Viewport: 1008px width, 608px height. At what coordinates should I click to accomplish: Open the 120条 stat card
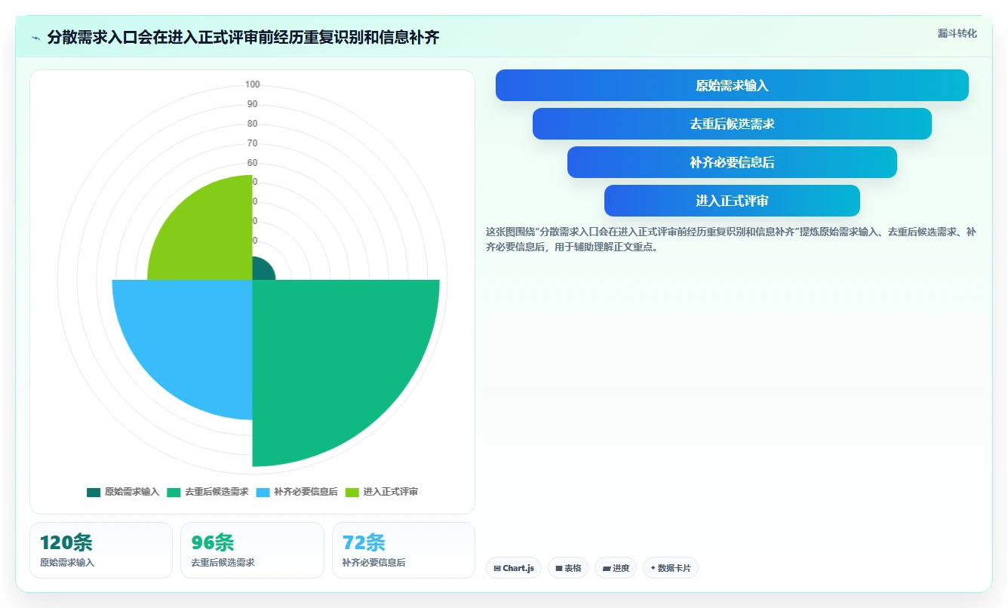(x=101, y=550)
